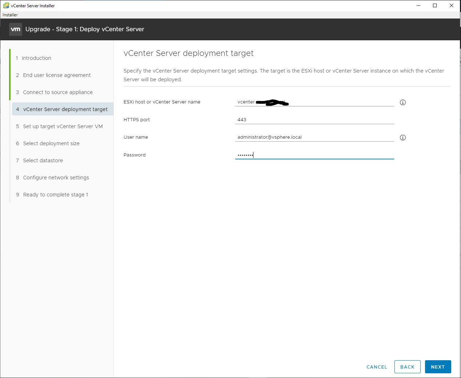Select step 7 Select datastore

click(39, 160)
